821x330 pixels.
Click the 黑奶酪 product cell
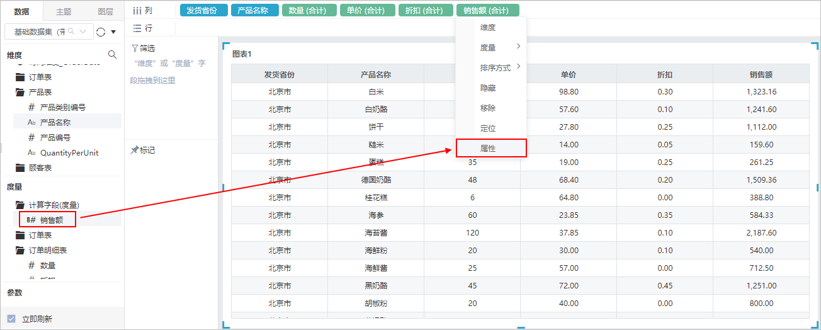tap(376, 286)
